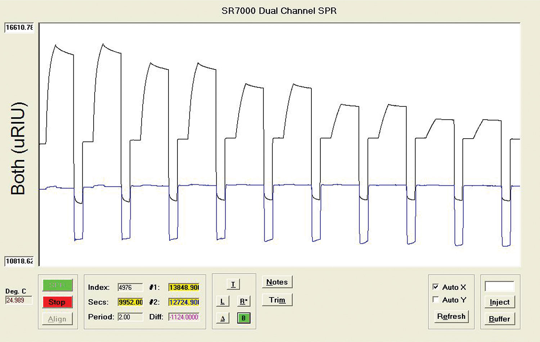
Task: Click the Trim button
Action: [277, 300]
